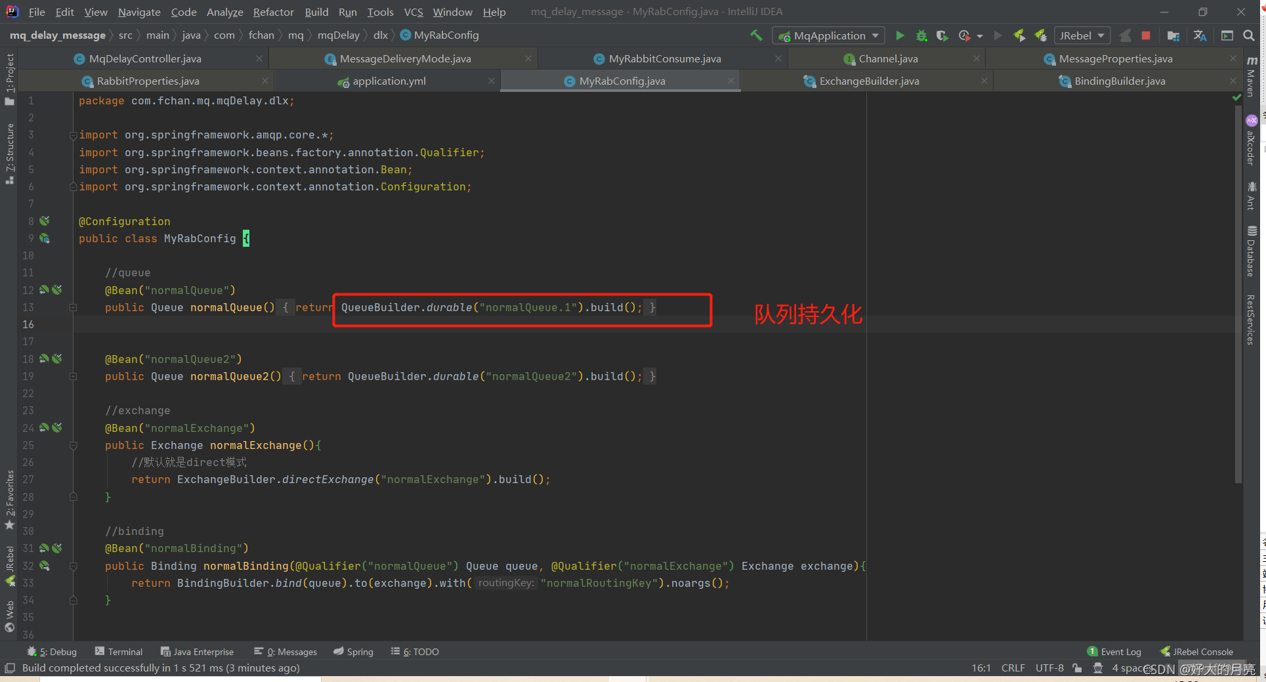
Task: Open Run Anything icon
Action: pyautogui.click(x=1227, y=35)
